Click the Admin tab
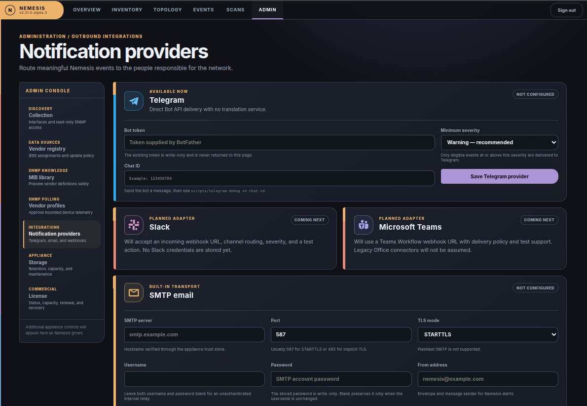The image size is (587, 406). pyautogui.click(x=267, y=10)
